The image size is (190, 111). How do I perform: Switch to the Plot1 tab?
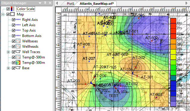(70, 4)
